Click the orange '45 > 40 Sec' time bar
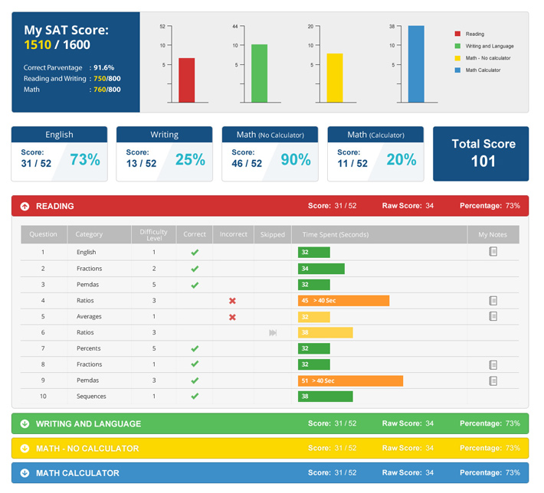 (x=343, y=301)
